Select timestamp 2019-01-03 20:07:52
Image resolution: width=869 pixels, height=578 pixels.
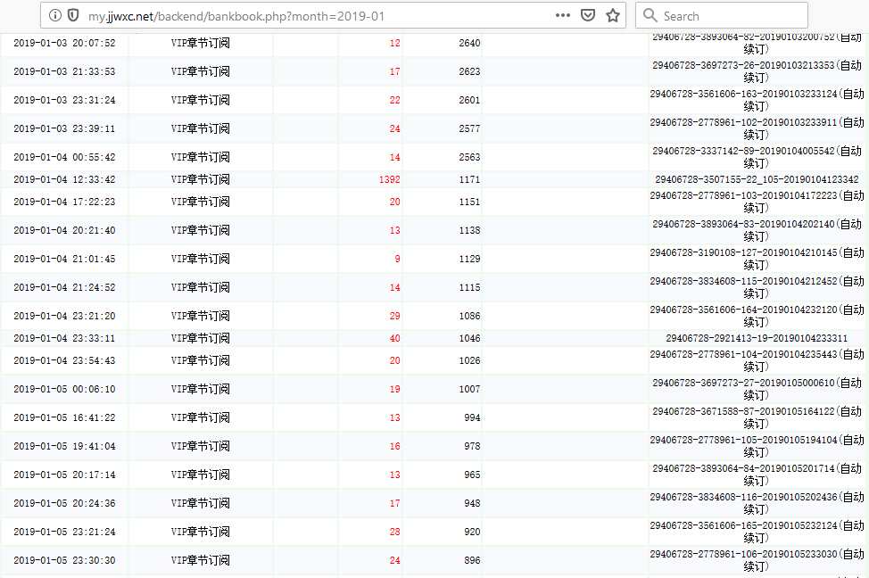[64, 43]
